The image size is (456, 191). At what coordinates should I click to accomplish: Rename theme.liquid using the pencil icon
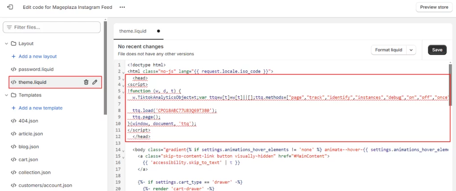[95, 82]
